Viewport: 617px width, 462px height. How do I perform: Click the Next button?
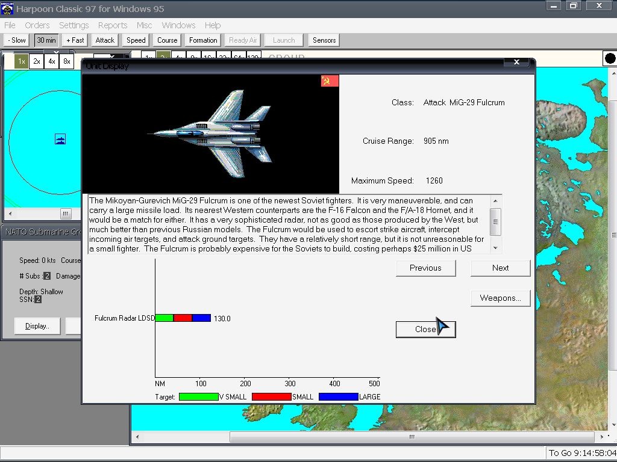pos(501,268)
